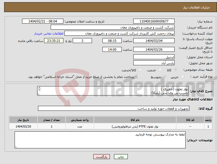Toggle the اسناد خزانه اسلامی payment checkbox

pos(138,76)
